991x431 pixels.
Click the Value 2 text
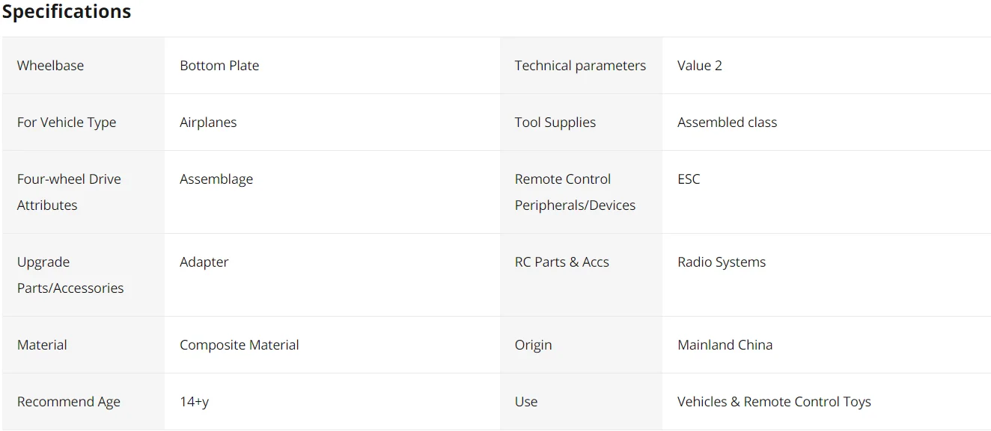[699, 66]
